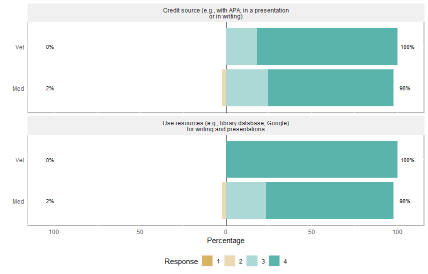
Task: Select Vet's response 3 segment in Credit source
Action: 241,46
